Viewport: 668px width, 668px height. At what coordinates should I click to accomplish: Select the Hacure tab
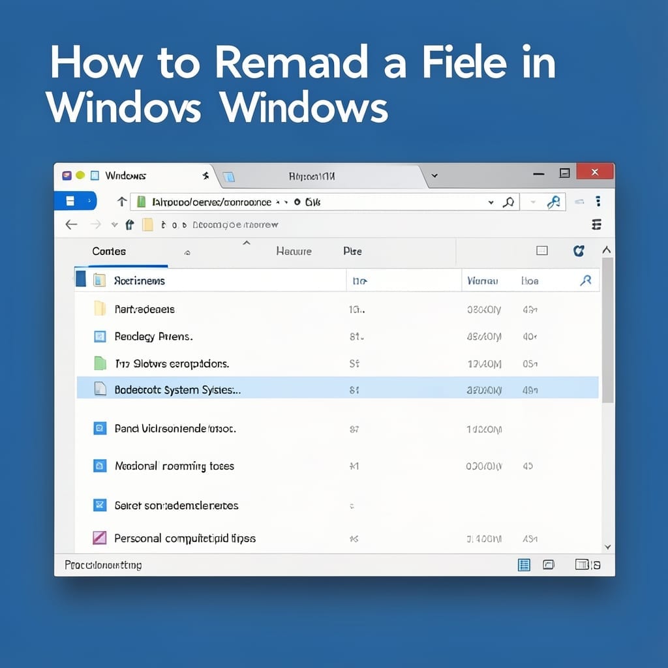point(294,251)
